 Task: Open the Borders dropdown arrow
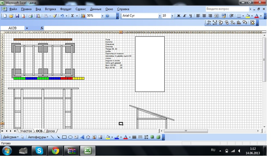[x=243, y=16]
